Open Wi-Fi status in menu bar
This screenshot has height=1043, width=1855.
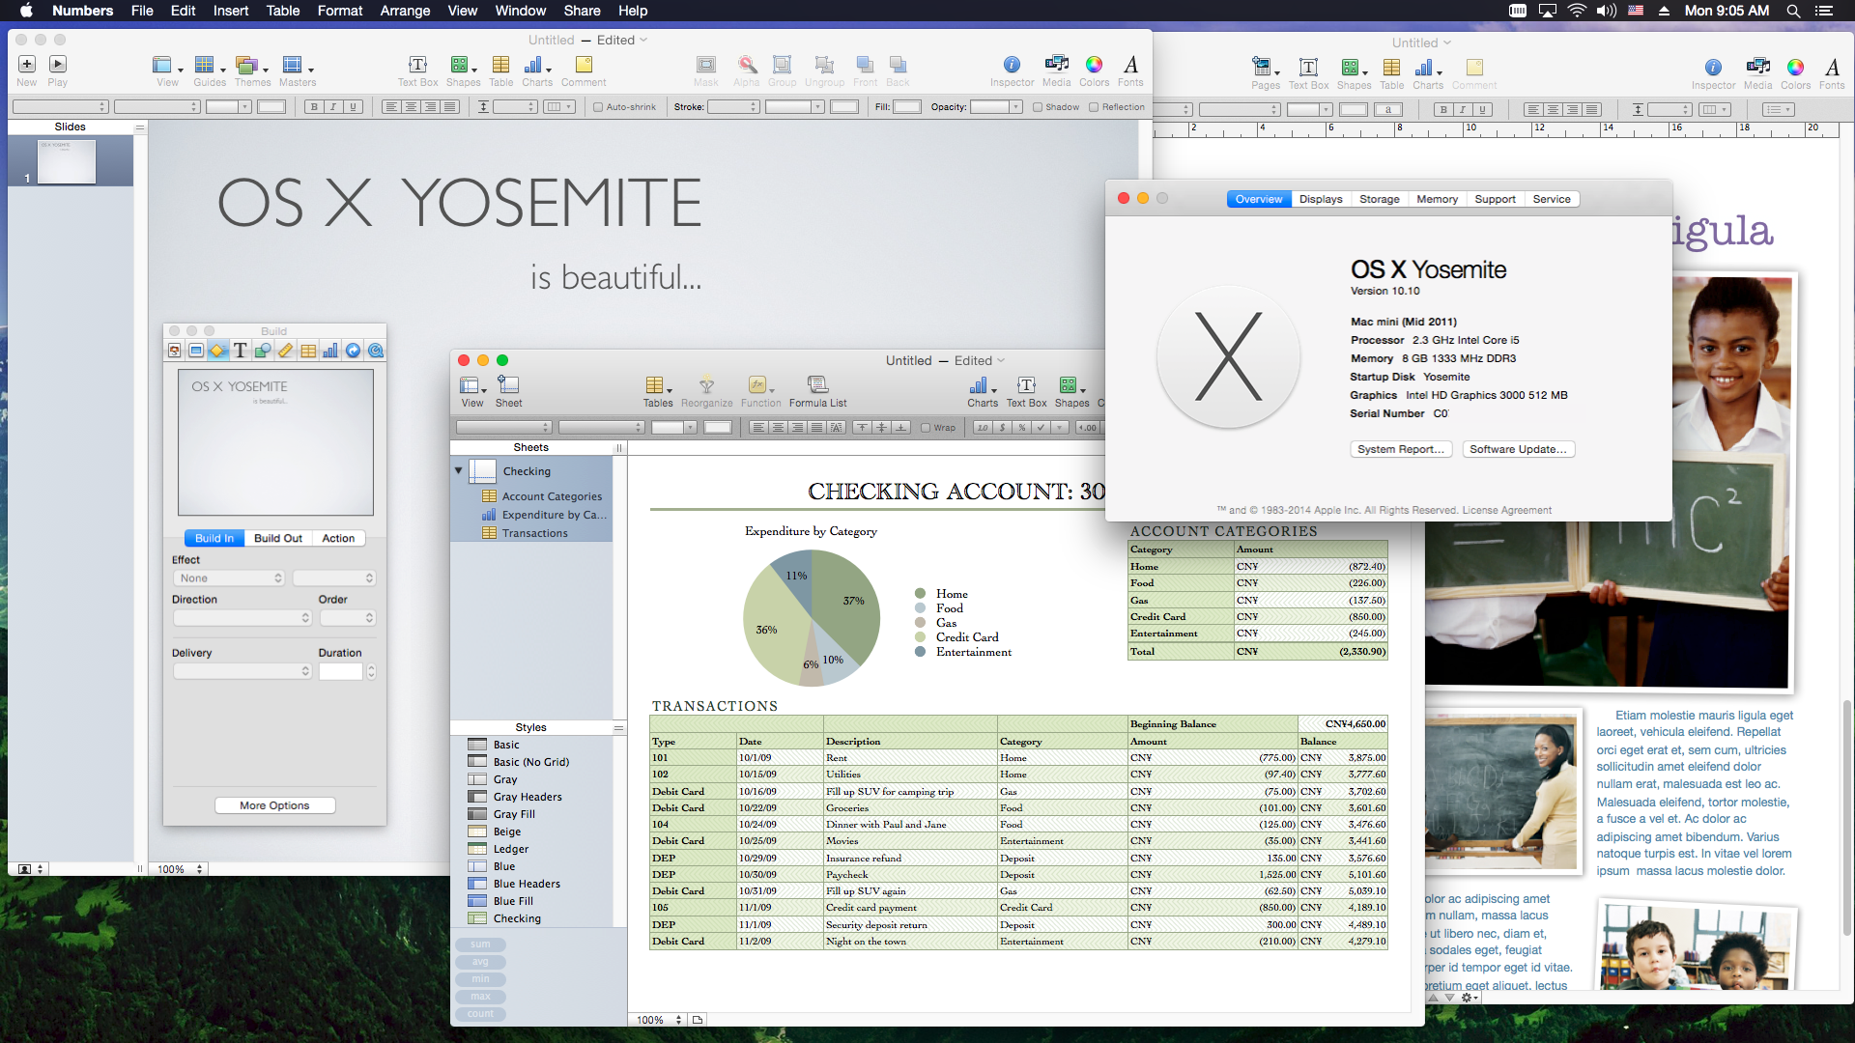1577,11
